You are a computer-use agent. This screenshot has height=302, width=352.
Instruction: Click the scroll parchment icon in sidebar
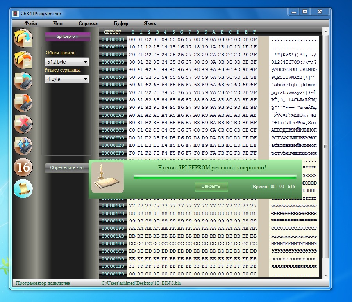[23, 189]
